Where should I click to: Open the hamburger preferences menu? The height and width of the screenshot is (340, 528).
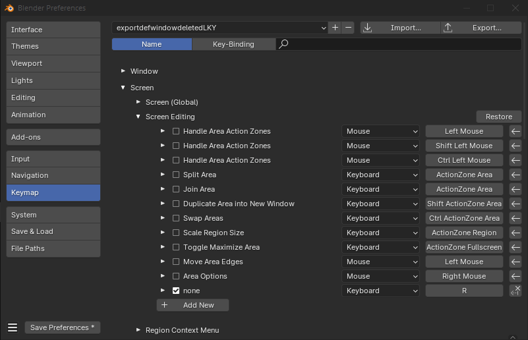[x=13, y=327]
